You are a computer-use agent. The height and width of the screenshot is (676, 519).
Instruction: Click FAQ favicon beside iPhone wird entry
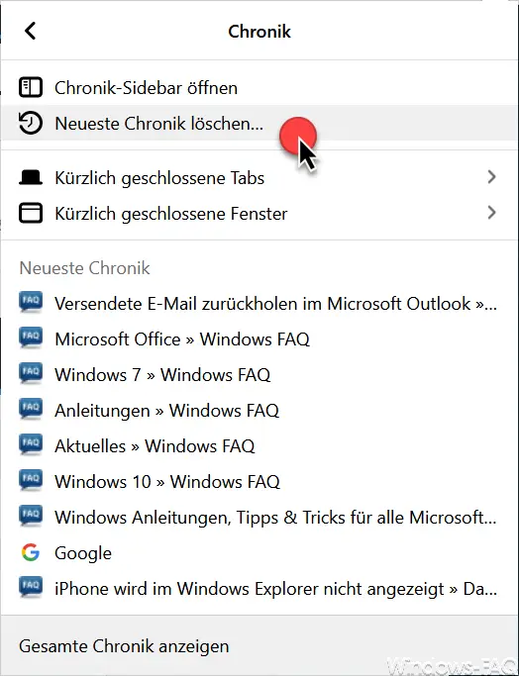pos(31,588)
